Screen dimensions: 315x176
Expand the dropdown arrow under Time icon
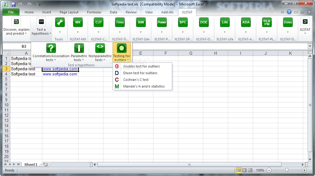point(120,32)
